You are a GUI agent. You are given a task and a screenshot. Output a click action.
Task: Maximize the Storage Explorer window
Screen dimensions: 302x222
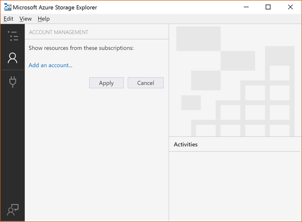[268, 7]
